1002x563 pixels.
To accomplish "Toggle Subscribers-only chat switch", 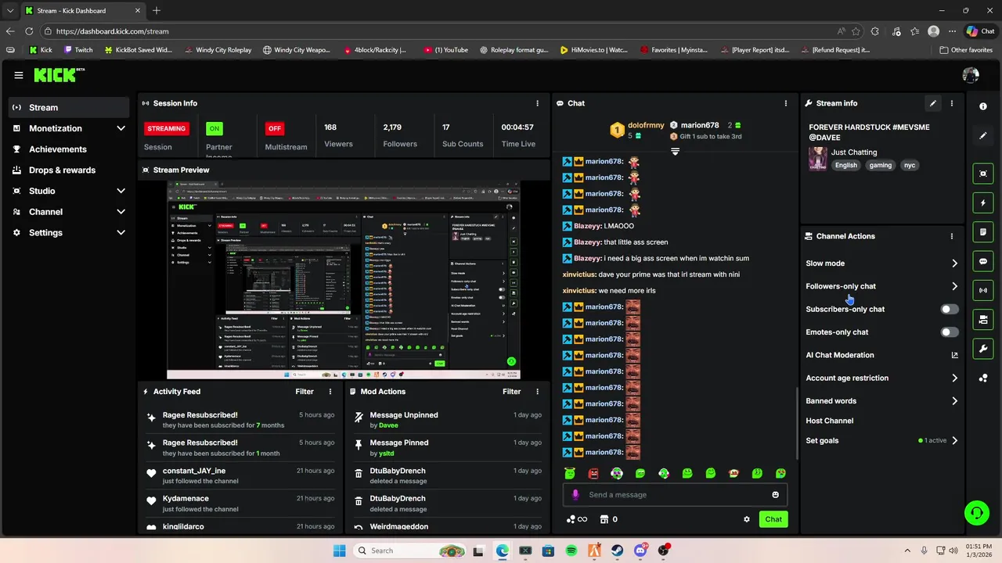I will (x=948, y=309).
